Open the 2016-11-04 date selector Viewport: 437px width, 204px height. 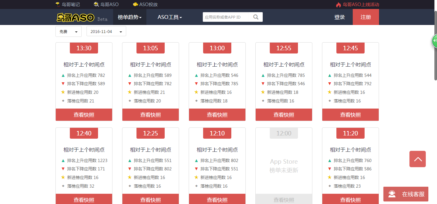click(106, 31)
